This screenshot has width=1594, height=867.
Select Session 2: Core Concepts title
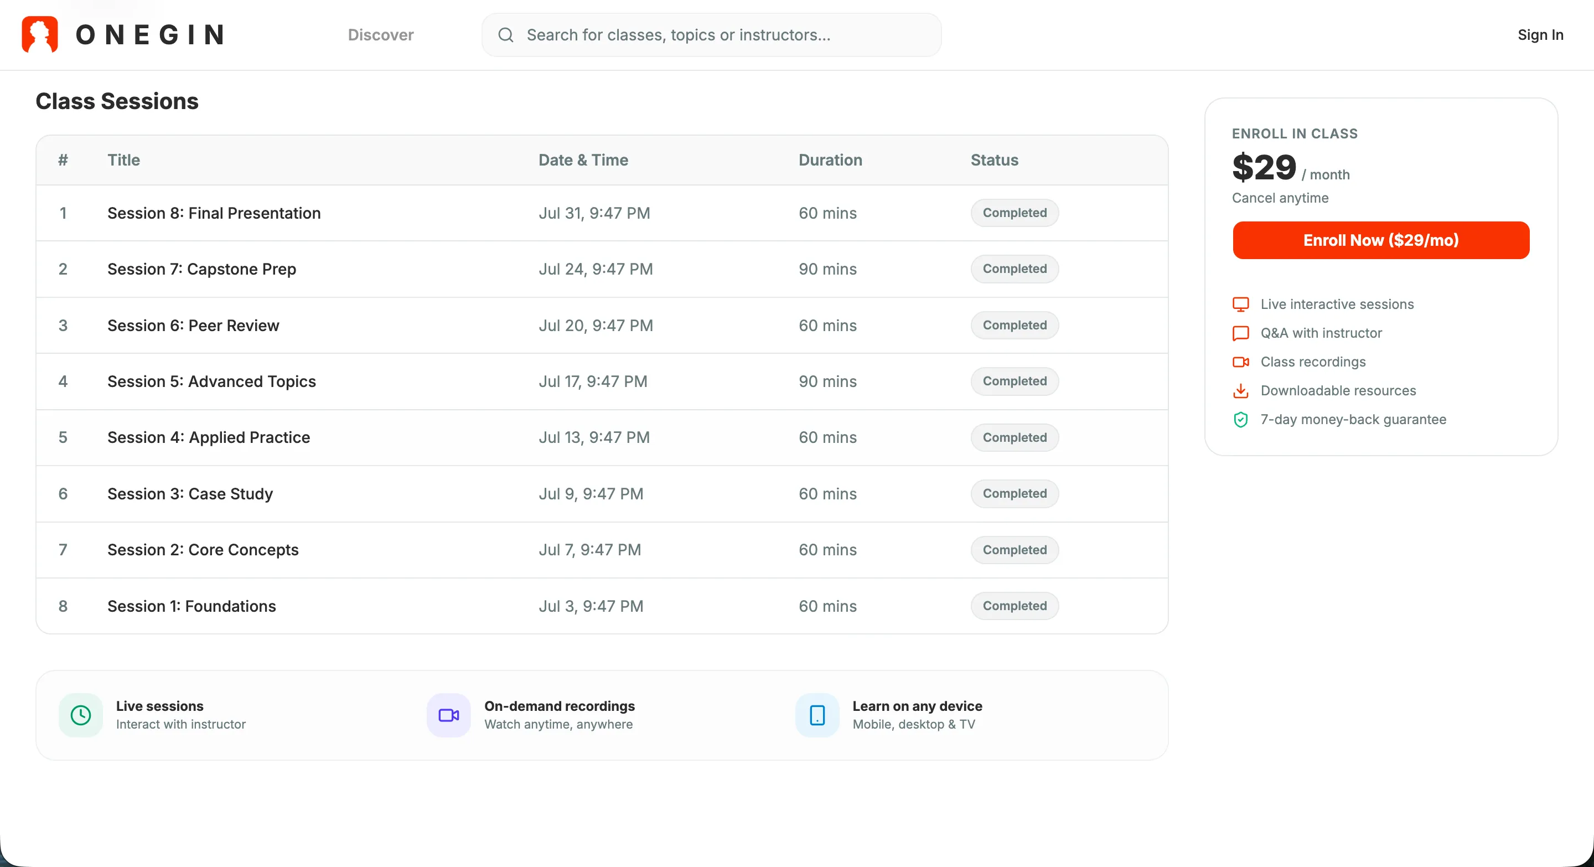click(x=203, y=550)
